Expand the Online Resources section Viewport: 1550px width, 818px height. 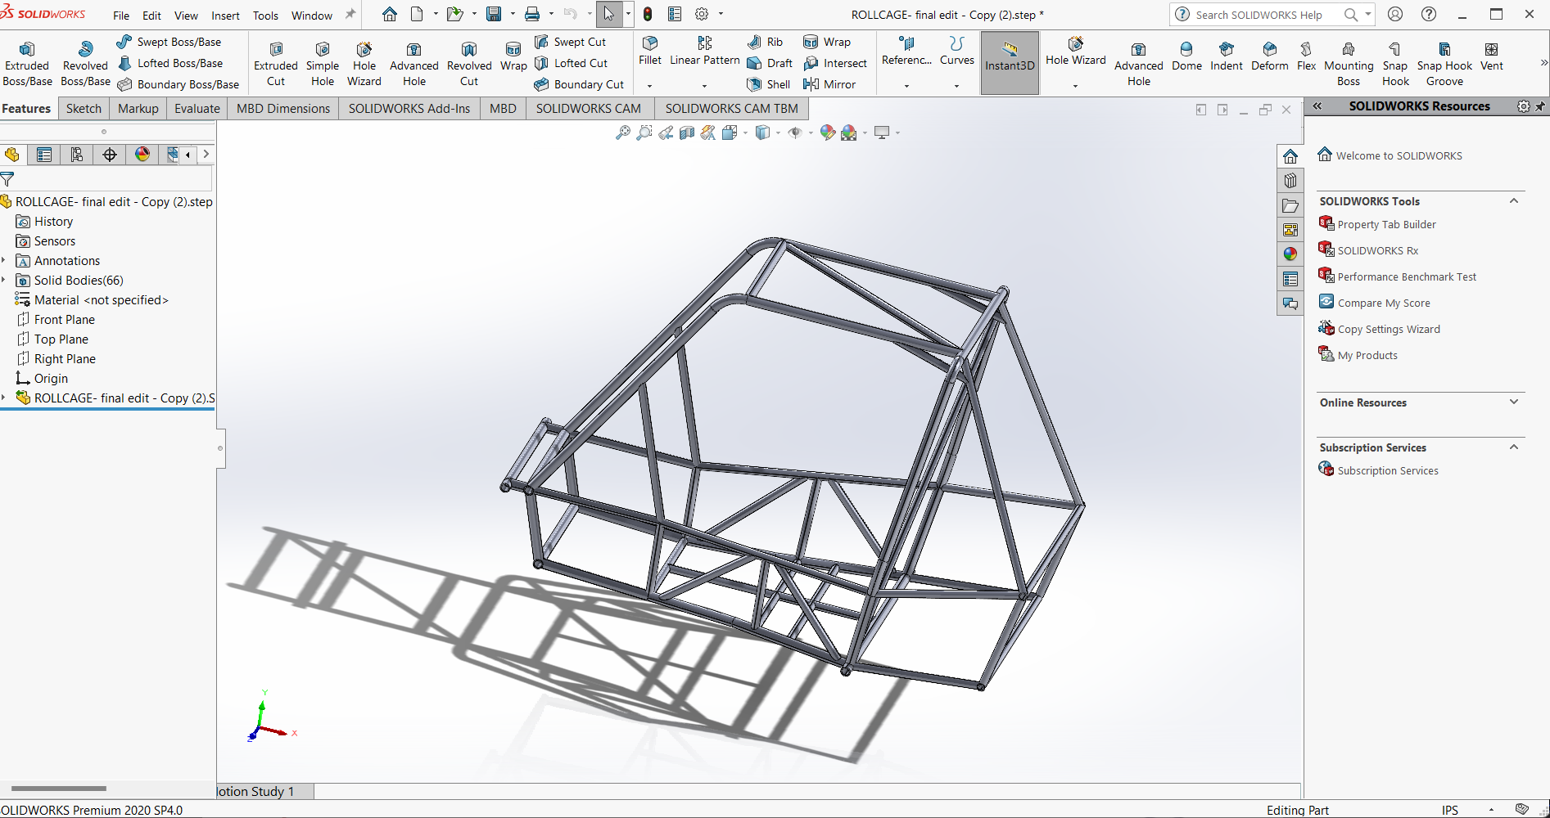pos(1514,402)
